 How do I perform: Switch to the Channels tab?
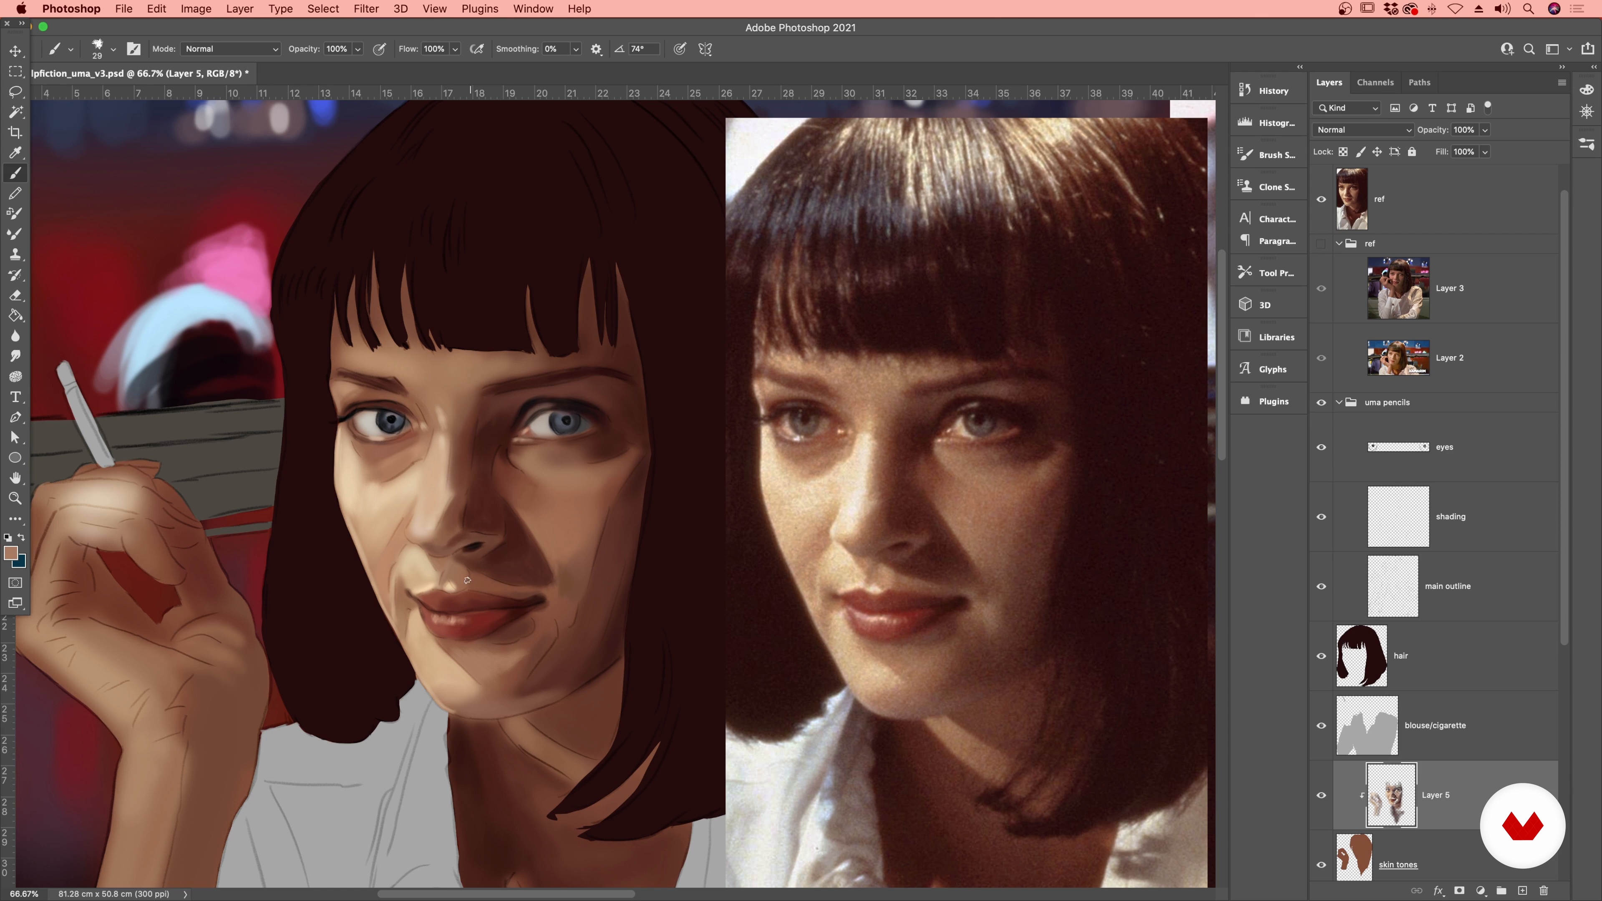tap(1375, 82)
